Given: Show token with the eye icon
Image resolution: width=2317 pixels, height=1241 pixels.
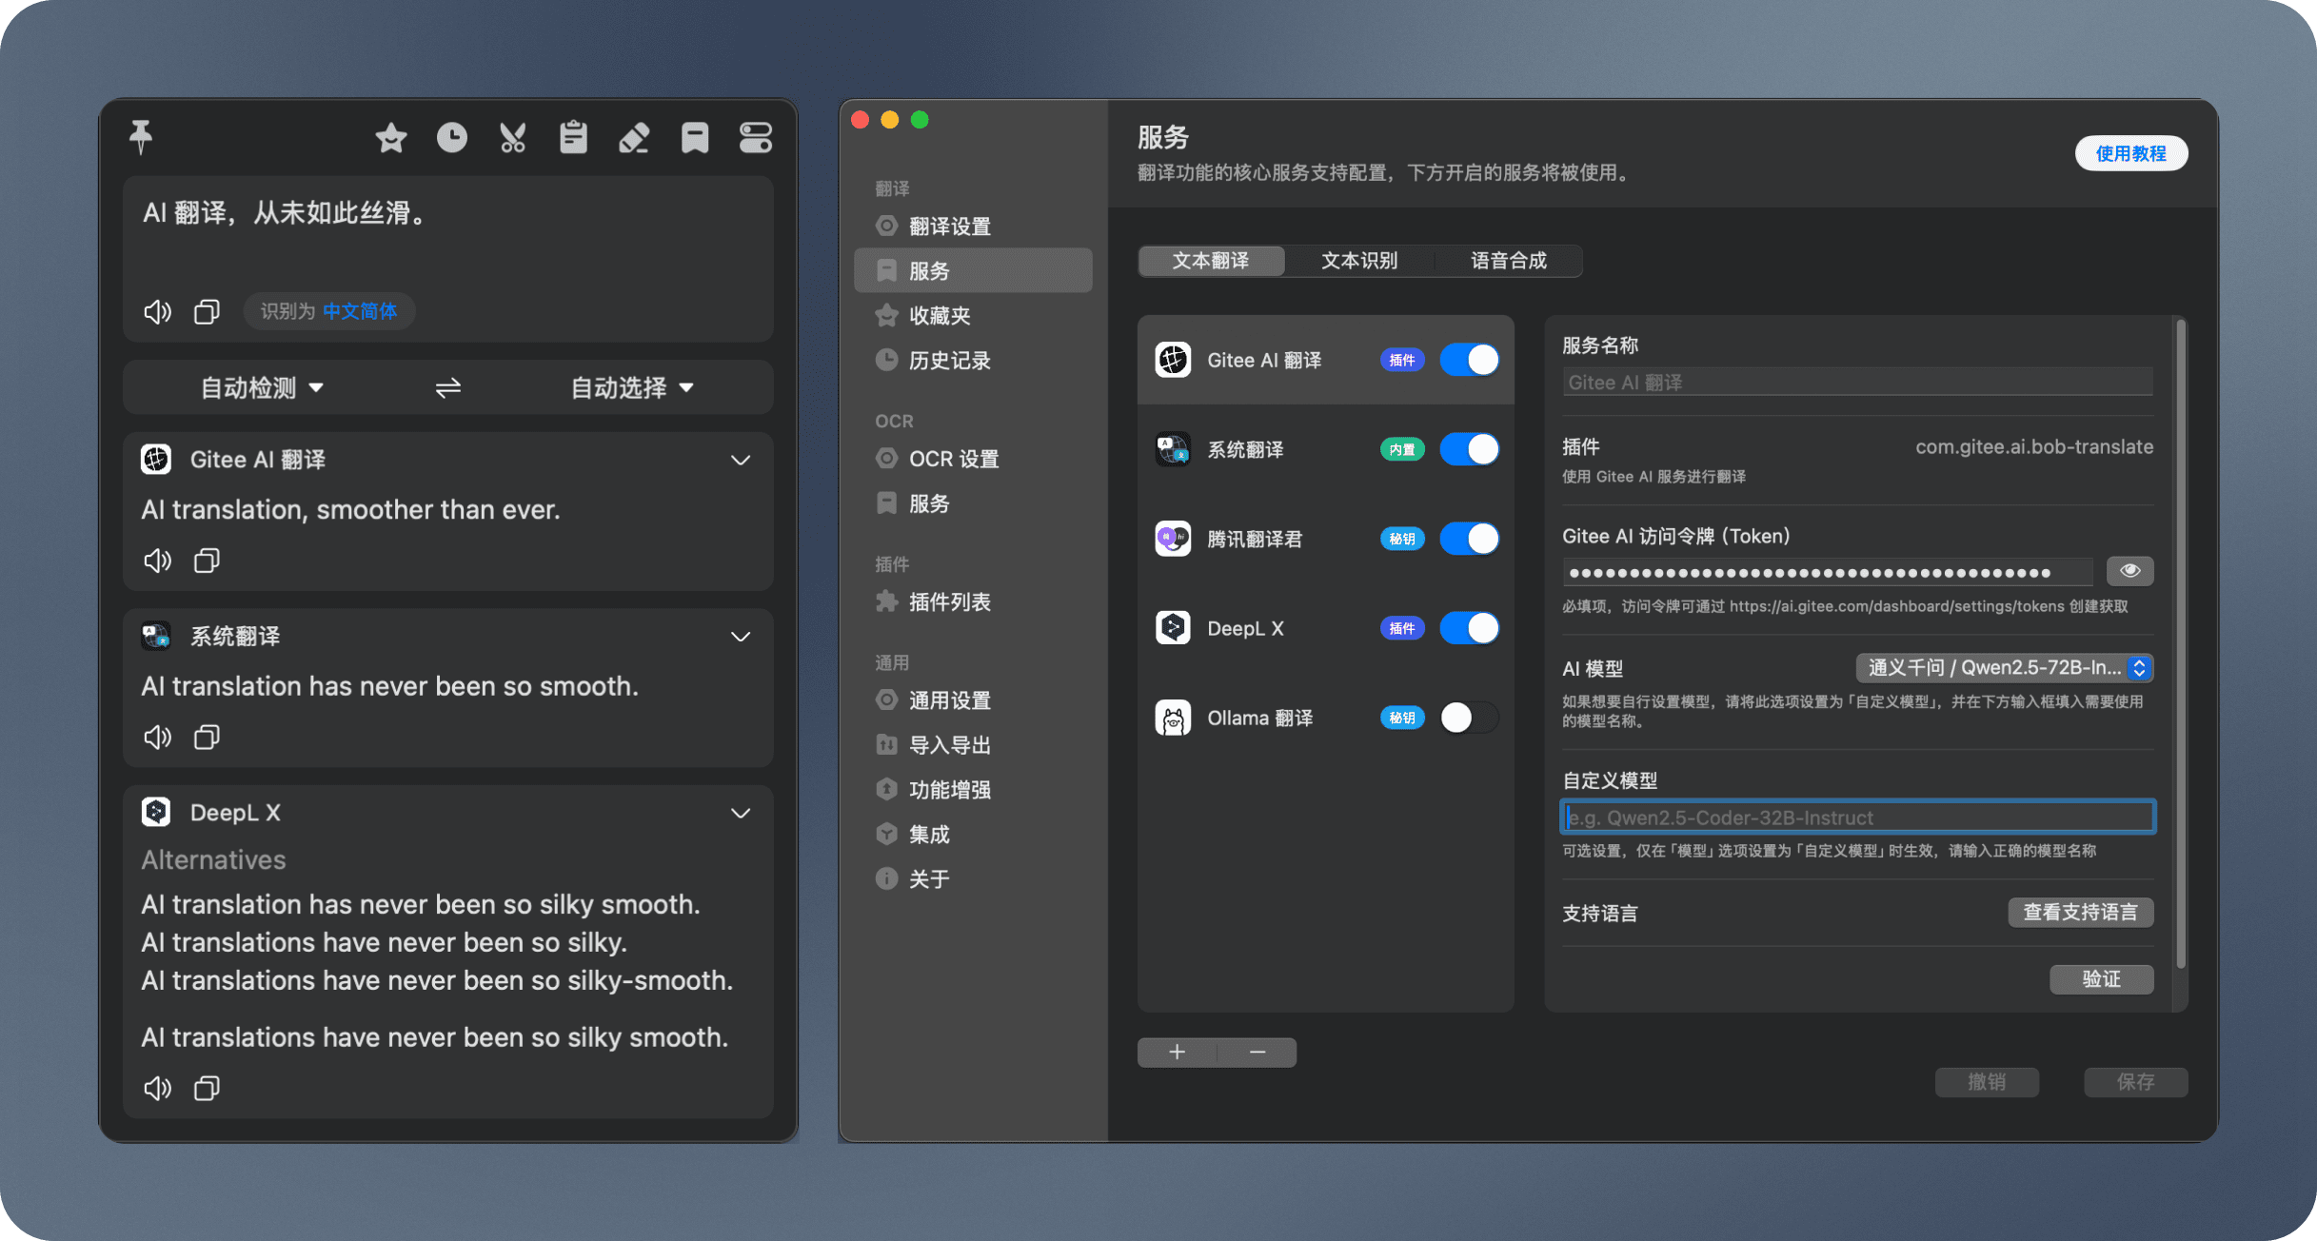Looking at the screenshot, I should pyautogui.click(x=2129, y=571).
